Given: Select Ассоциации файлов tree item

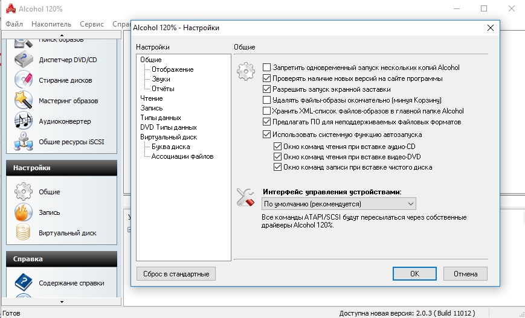Looking at the screenshot, I should 182,156.
